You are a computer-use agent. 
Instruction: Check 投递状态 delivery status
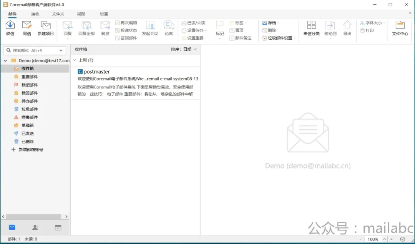tap(126, 30)
